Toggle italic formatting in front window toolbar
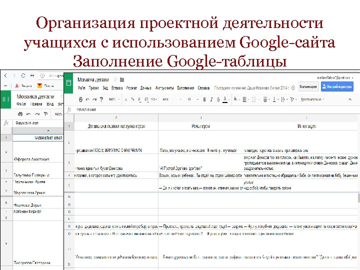360x270 pixels. click(x=211, y=99)
